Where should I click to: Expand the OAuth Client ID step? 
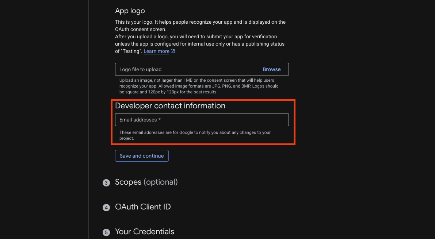(143, 207)
